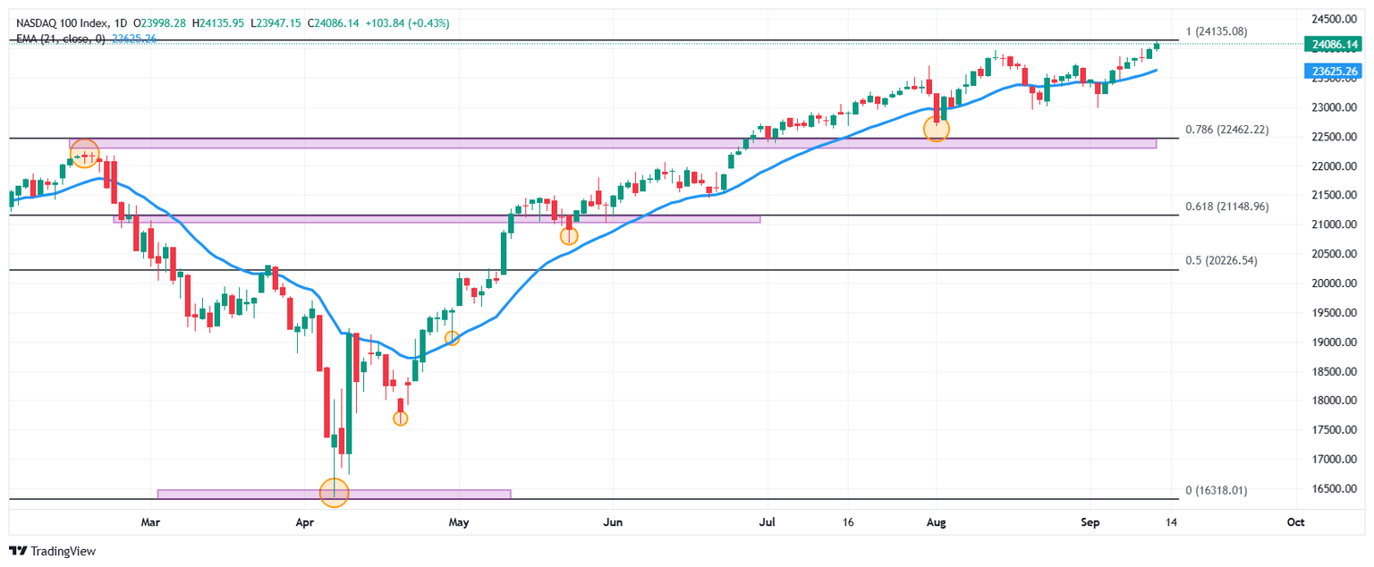Click the low price L23947.15
The image size is (1374, 567).
pos(276,21)
